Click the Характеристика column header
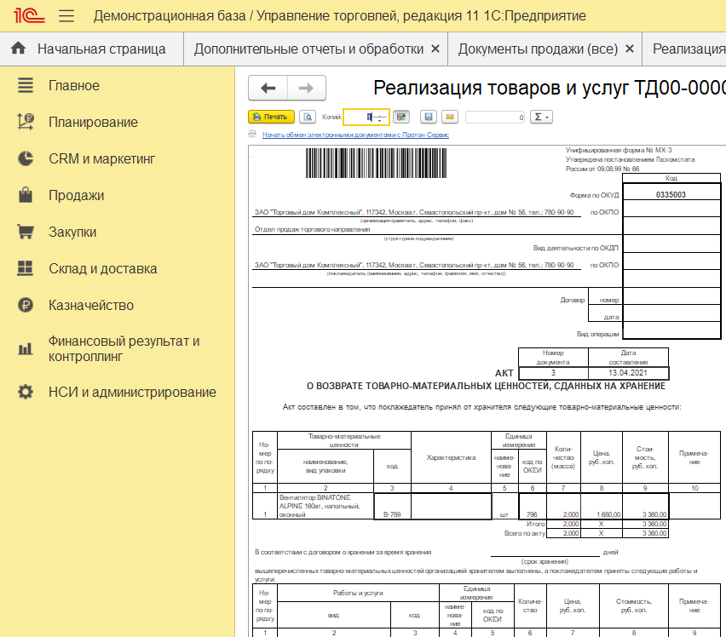Image resolution: width=726 pixels, height=637 pixels. click(x=451, y=457)
